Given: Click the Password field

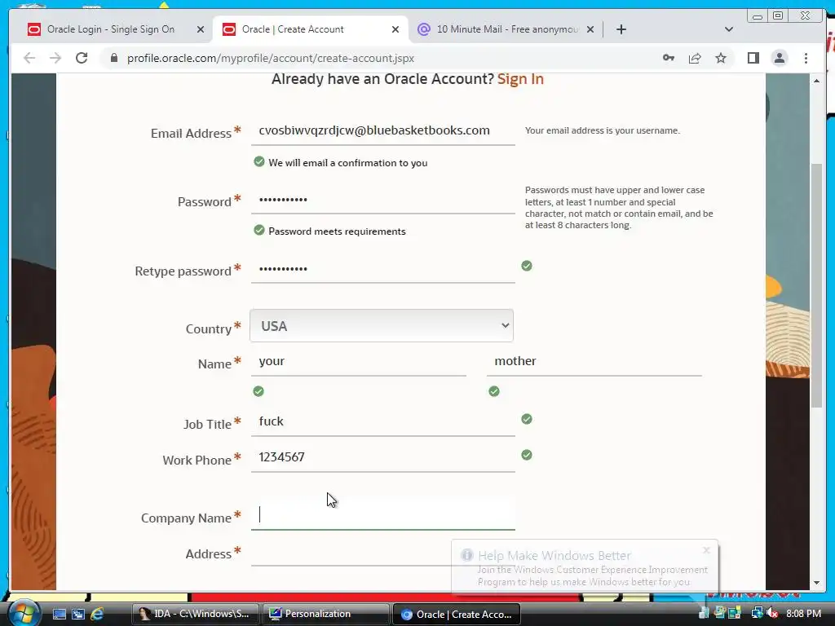Looking at the screenshot, I should tap(383, 201).
